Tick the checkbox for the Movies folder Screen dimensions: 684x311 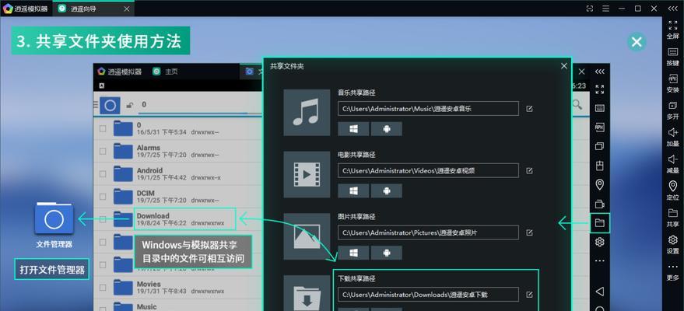pos(103,288)
